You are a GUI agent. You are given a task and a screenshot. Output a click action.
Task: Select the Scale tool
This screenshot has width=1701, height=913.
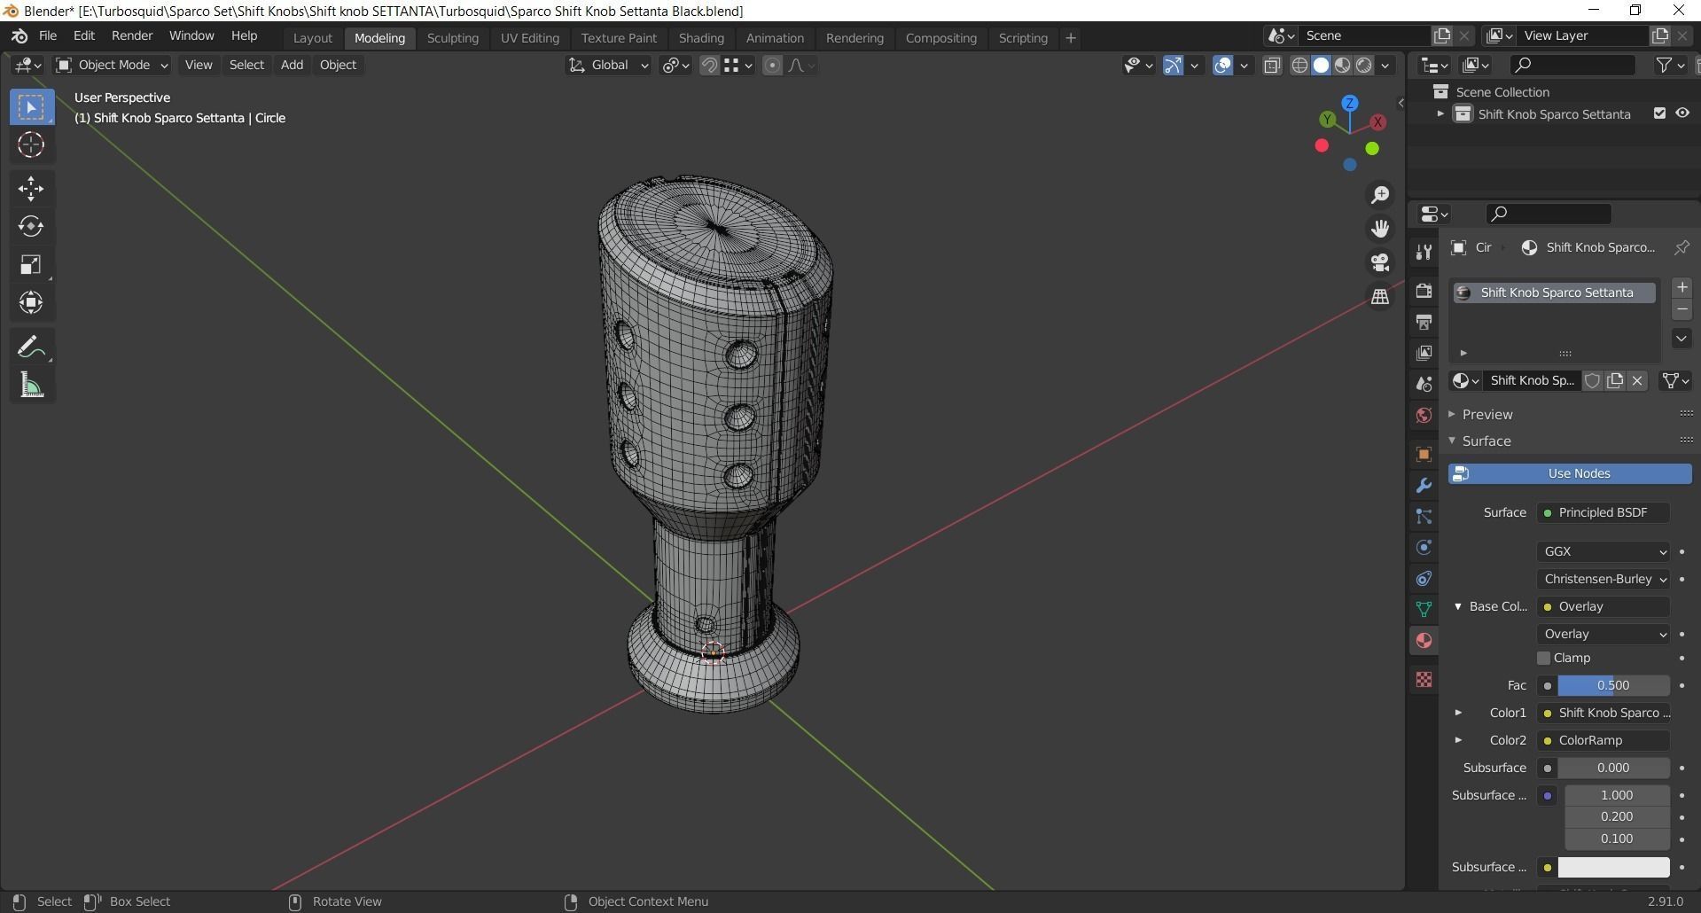[31, 264]
